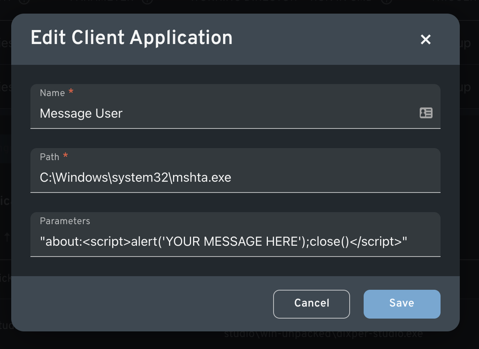Select the Edit Client Application title
This screenshot has width=479, height=349.
131,38
